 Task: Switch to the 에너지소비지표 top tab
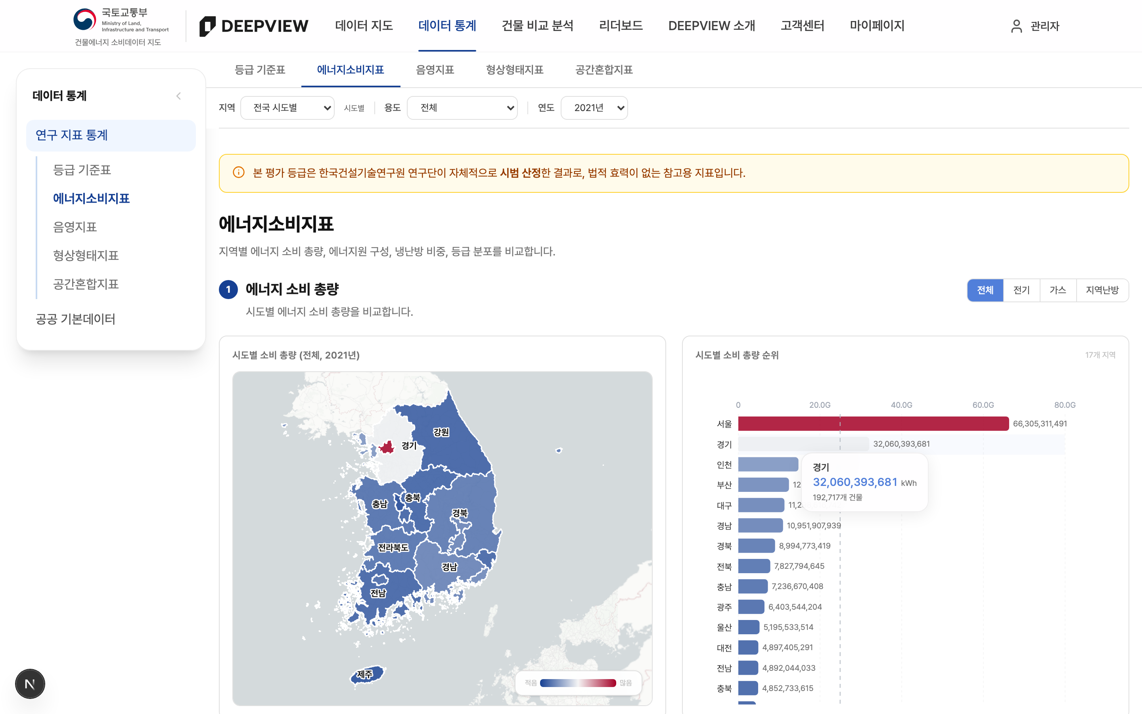tap(351, 70)
